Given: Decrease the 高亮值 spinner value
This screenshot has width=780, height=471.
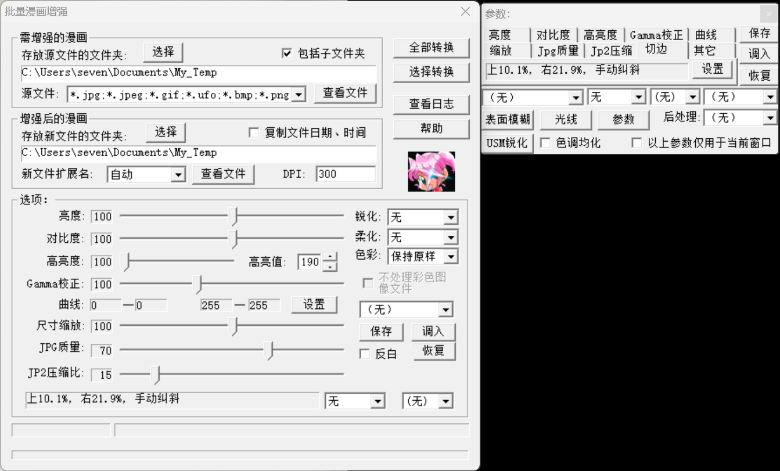Looking at the screenshot, I should (x=330, y=267).
